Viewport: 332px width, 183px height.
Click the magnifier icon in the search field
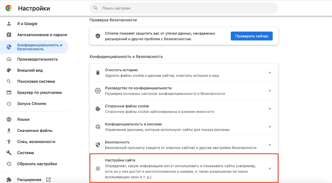96,8
